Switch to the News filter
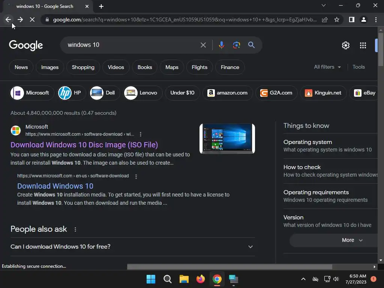The width and height of the screenshot is (384, 288). pos(21,67)
